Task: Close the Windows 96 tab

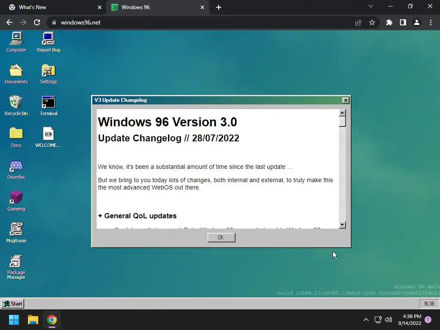Action: (x=202, y=8)
